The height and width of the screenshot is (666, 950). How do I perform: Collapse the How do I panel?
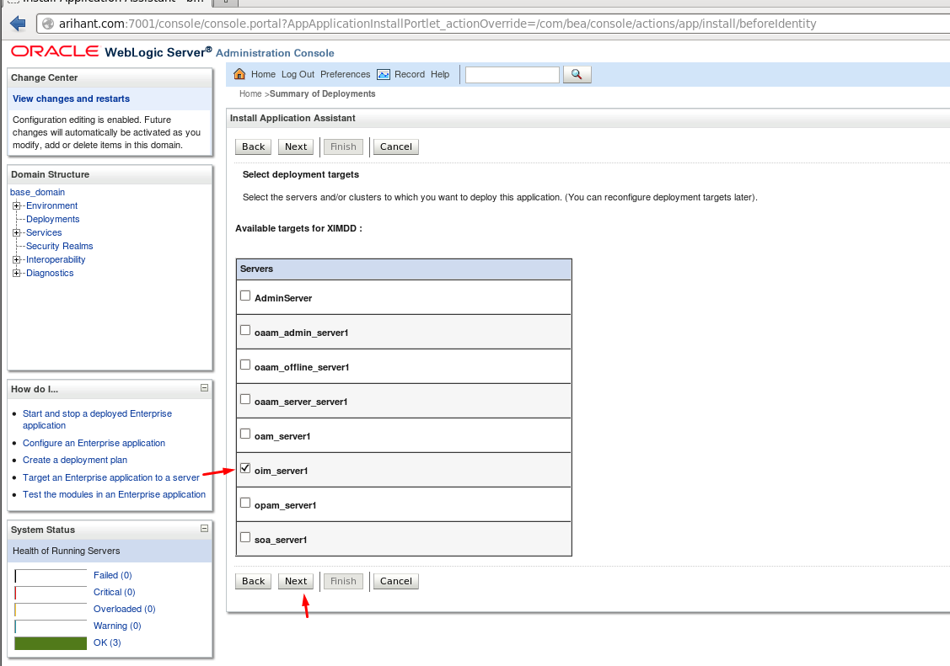204,388
